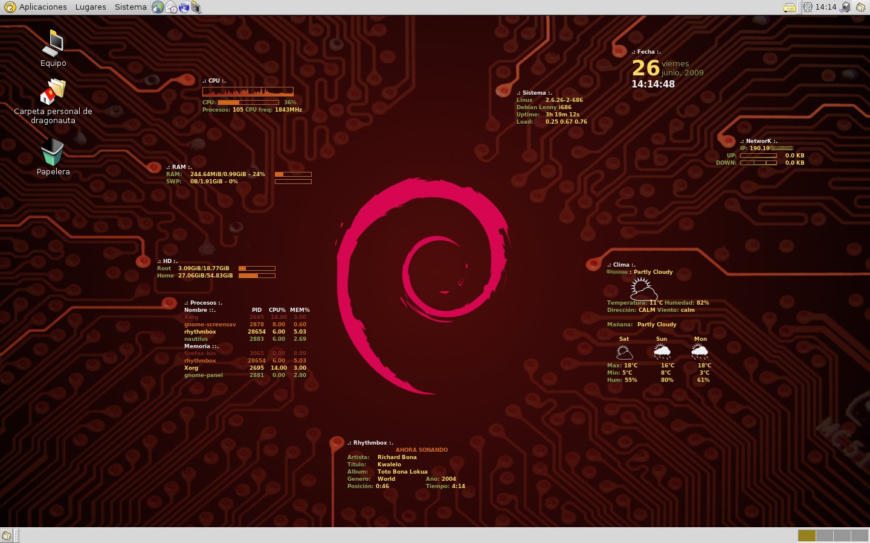This screenshot has height=543, width=870.
Task: Click the GNOME foot logo icon
Action: [10, 7]
